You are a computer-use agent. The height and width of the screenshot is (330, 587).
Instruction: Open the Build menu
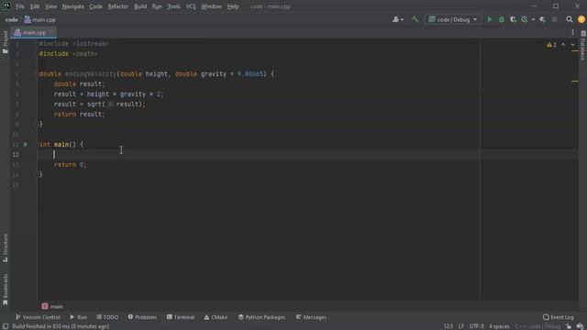click(x=140, y=6)
